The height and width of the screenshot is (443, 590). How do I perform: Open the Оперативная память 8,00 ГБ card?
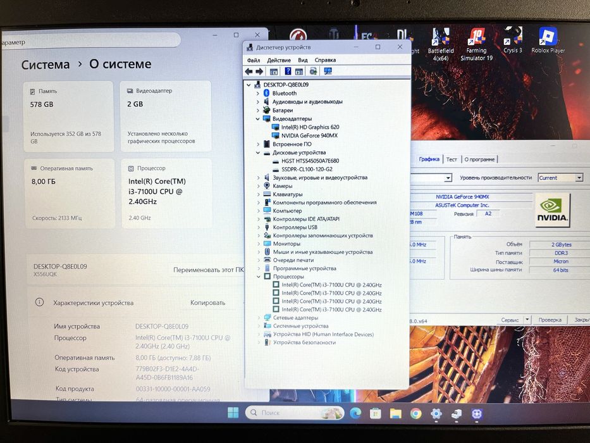pyautogui.click(x=70, y=194)
